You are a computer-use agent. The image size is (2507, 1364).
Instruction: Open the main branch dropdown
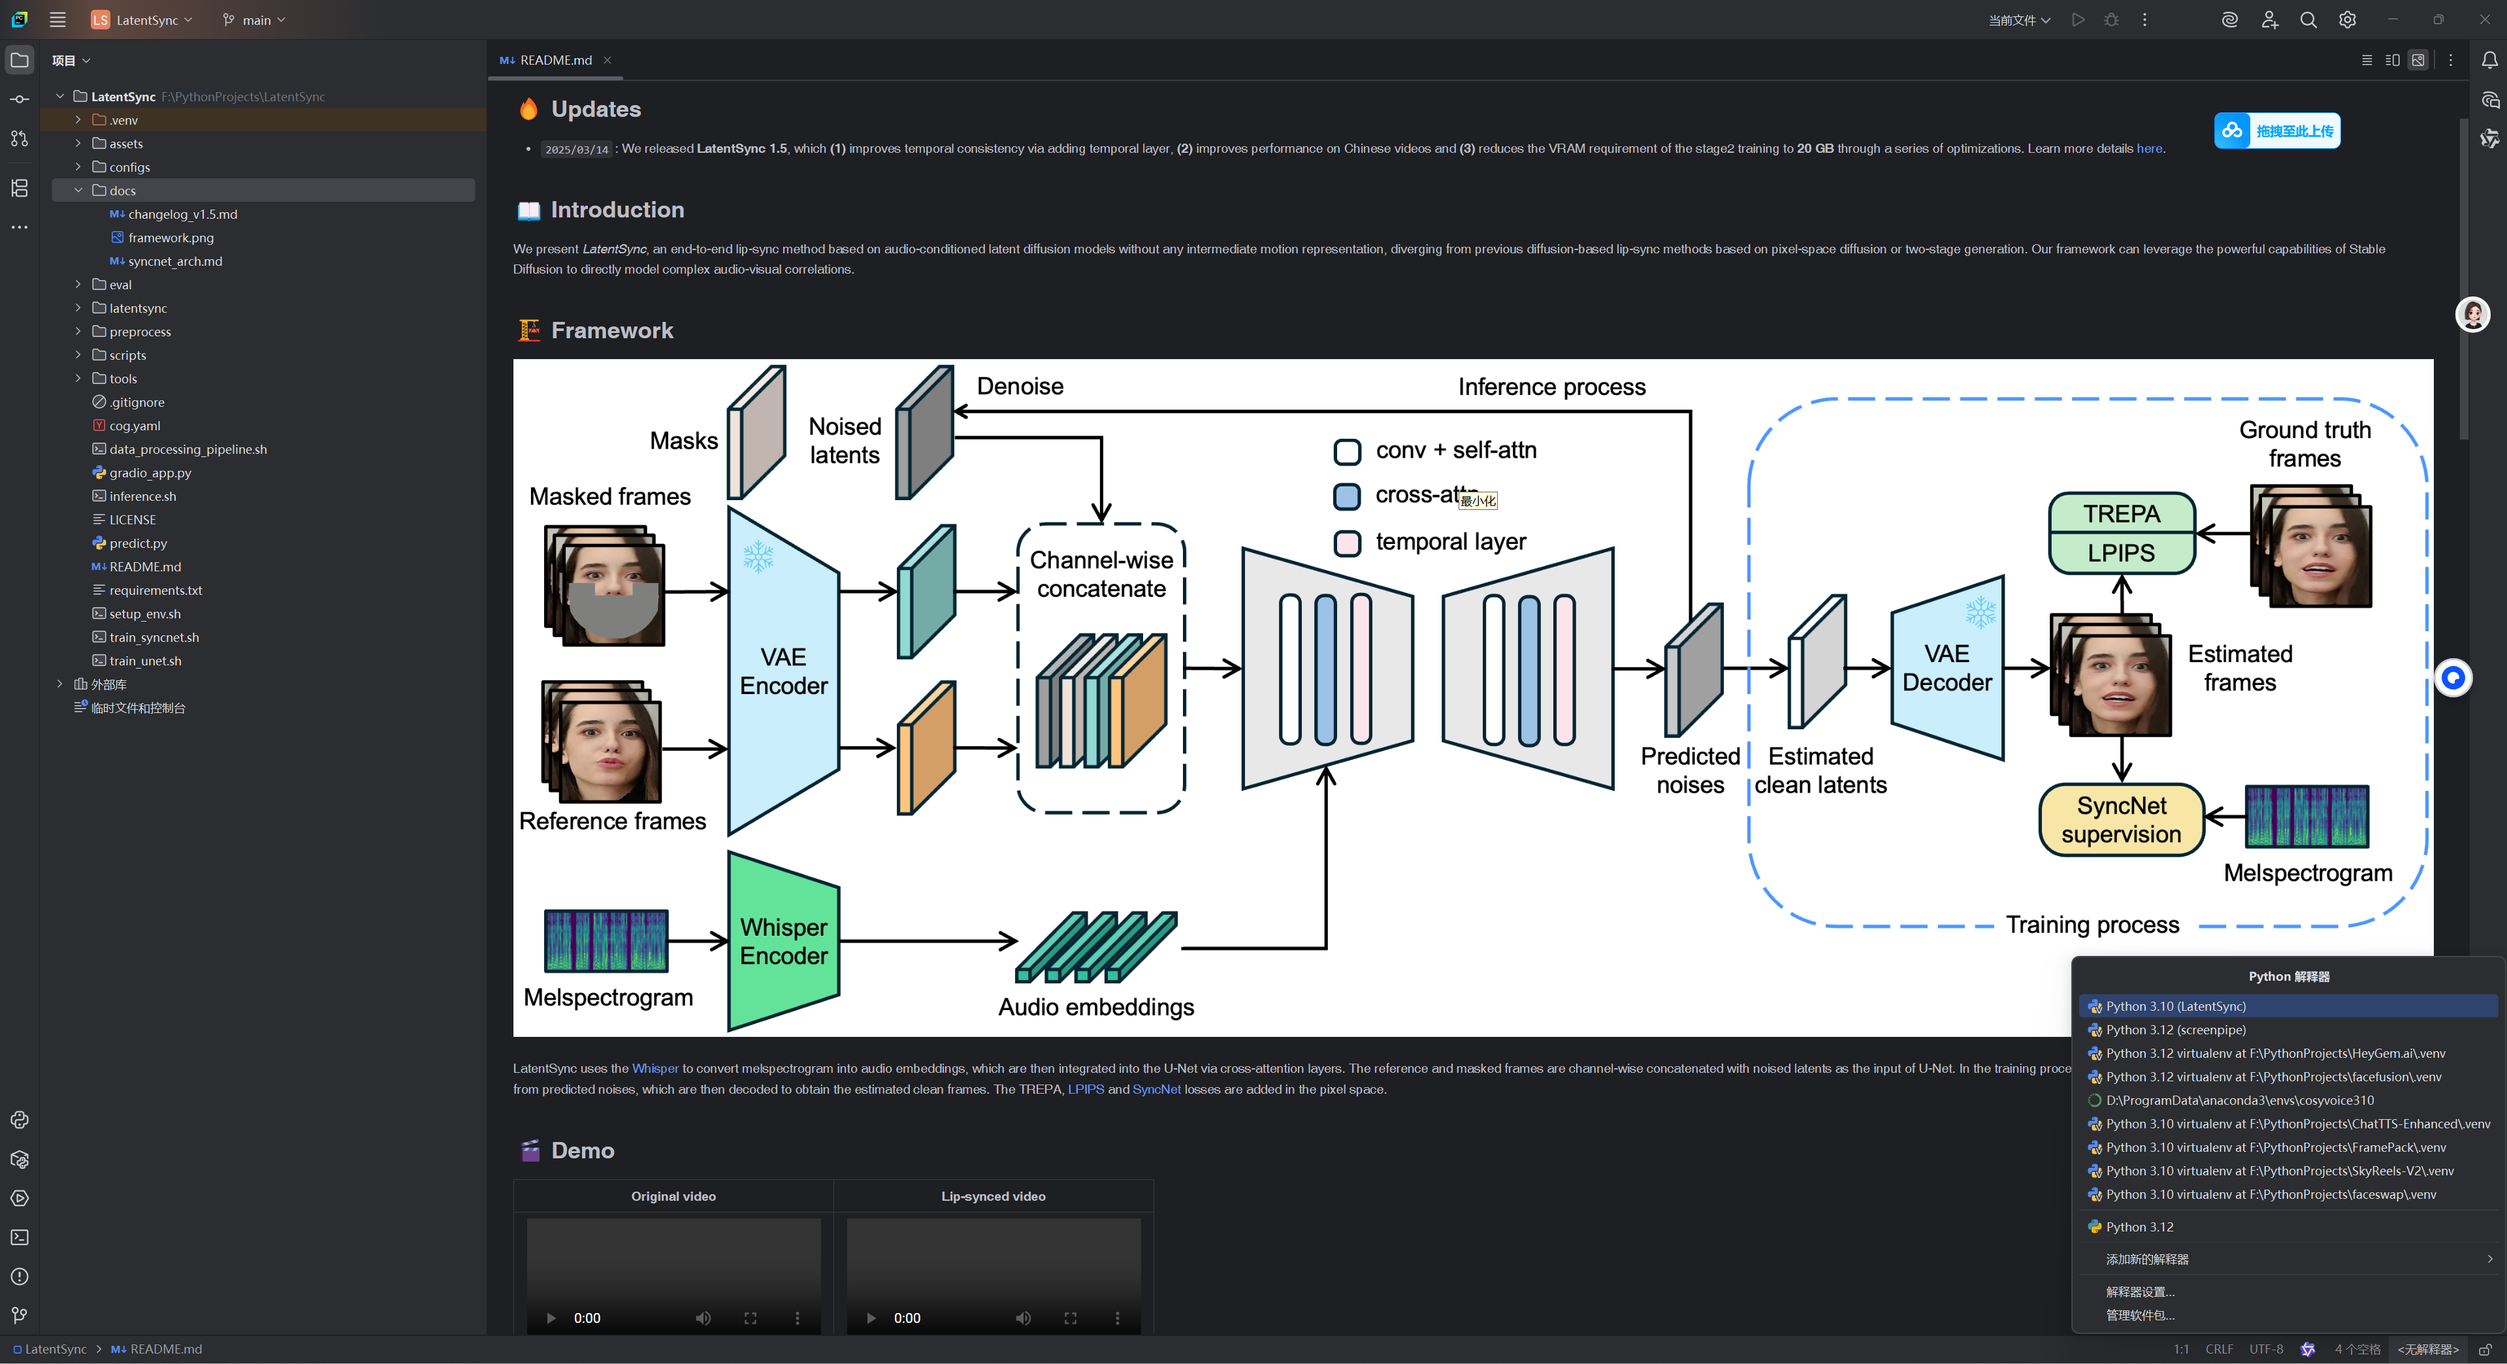tap(255, 20)
